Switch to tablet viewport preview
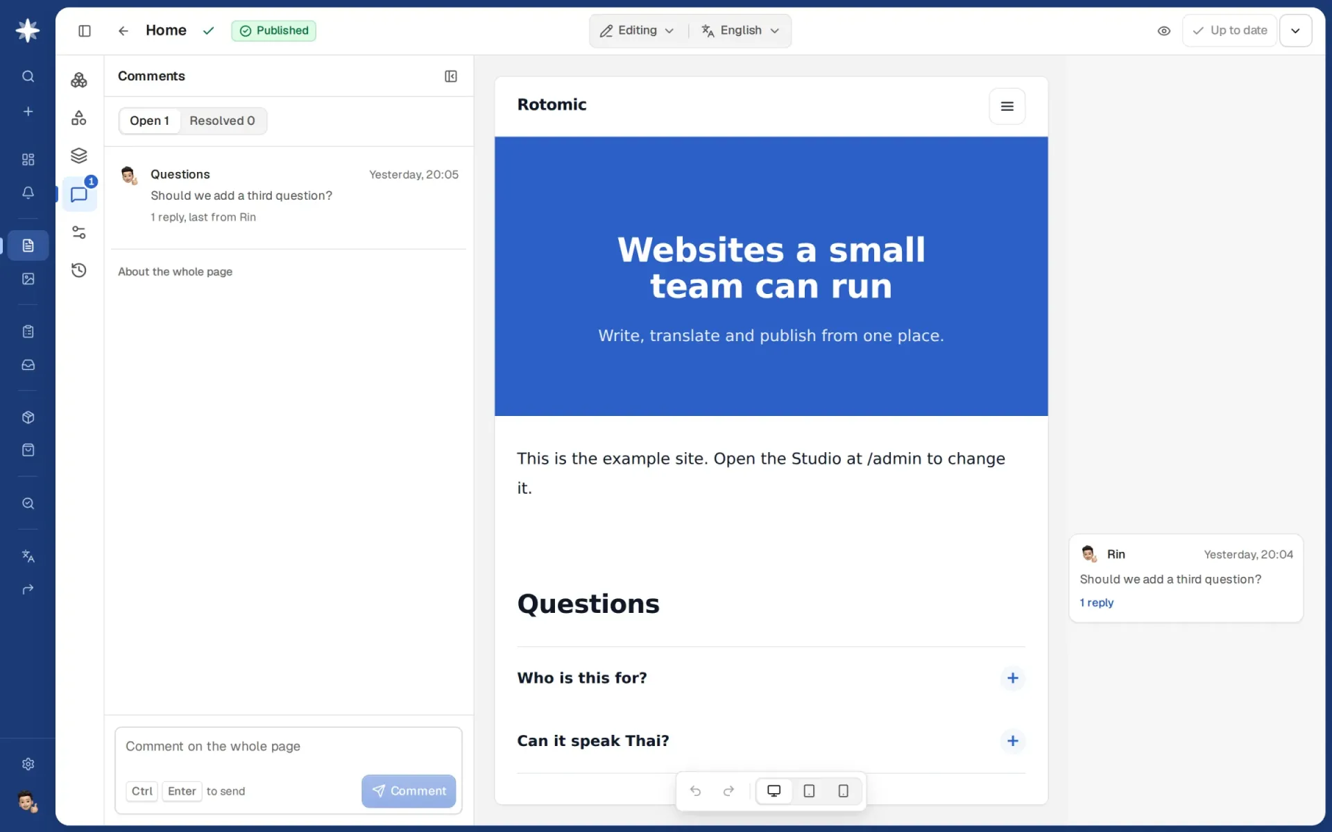The width and height of the screenshot is (1332, 832). [x=809, y=791]
